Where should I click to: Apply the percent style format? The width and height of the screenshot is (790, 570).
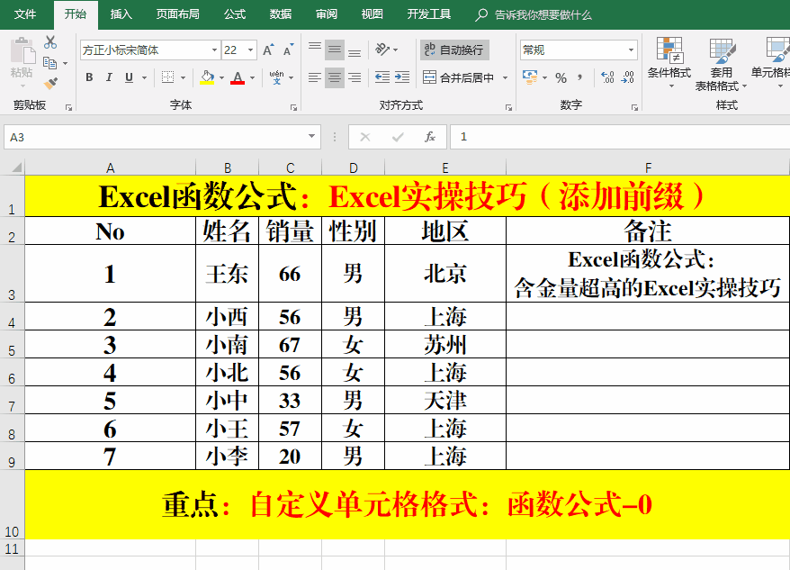point(561,78)
